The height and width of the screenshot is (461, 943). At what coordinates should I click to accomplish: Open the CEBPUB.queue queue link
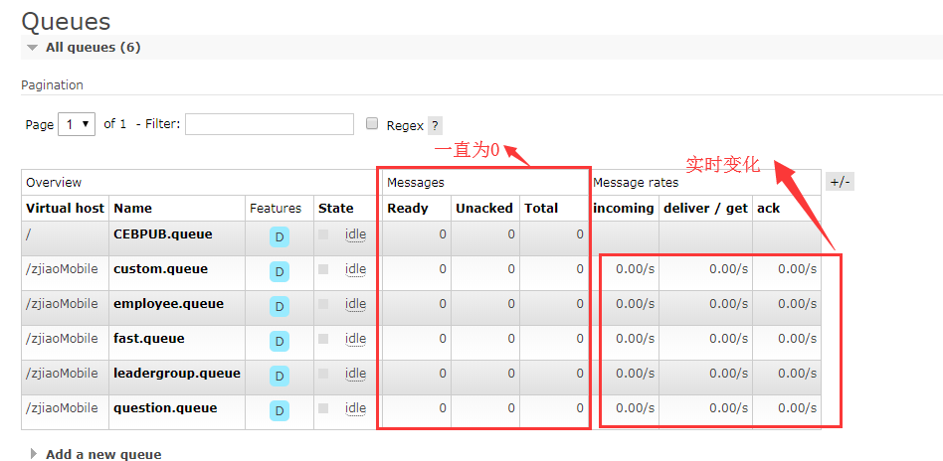pos(163,234)
